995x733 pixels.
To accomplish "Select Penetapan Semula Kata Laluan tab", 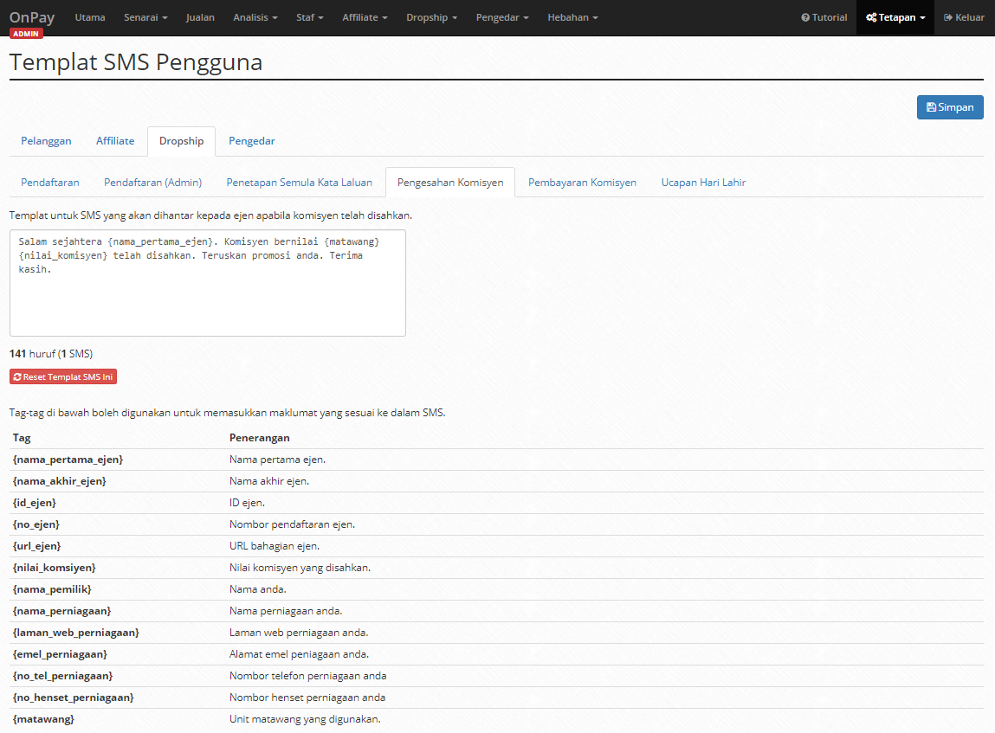I will tap(300, 183).
